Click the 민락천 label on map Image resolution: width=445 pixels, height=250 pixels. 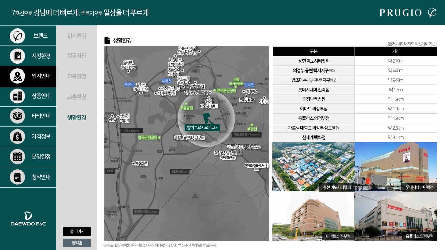coord(249,85)
